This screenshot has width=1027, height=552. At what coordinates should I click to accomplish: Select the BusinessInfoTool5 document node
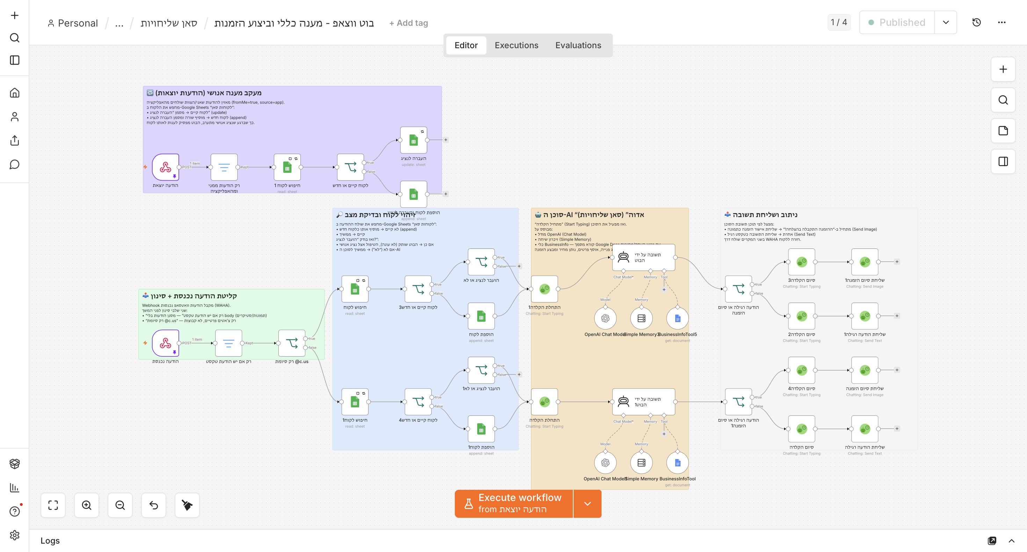point(677,318)
